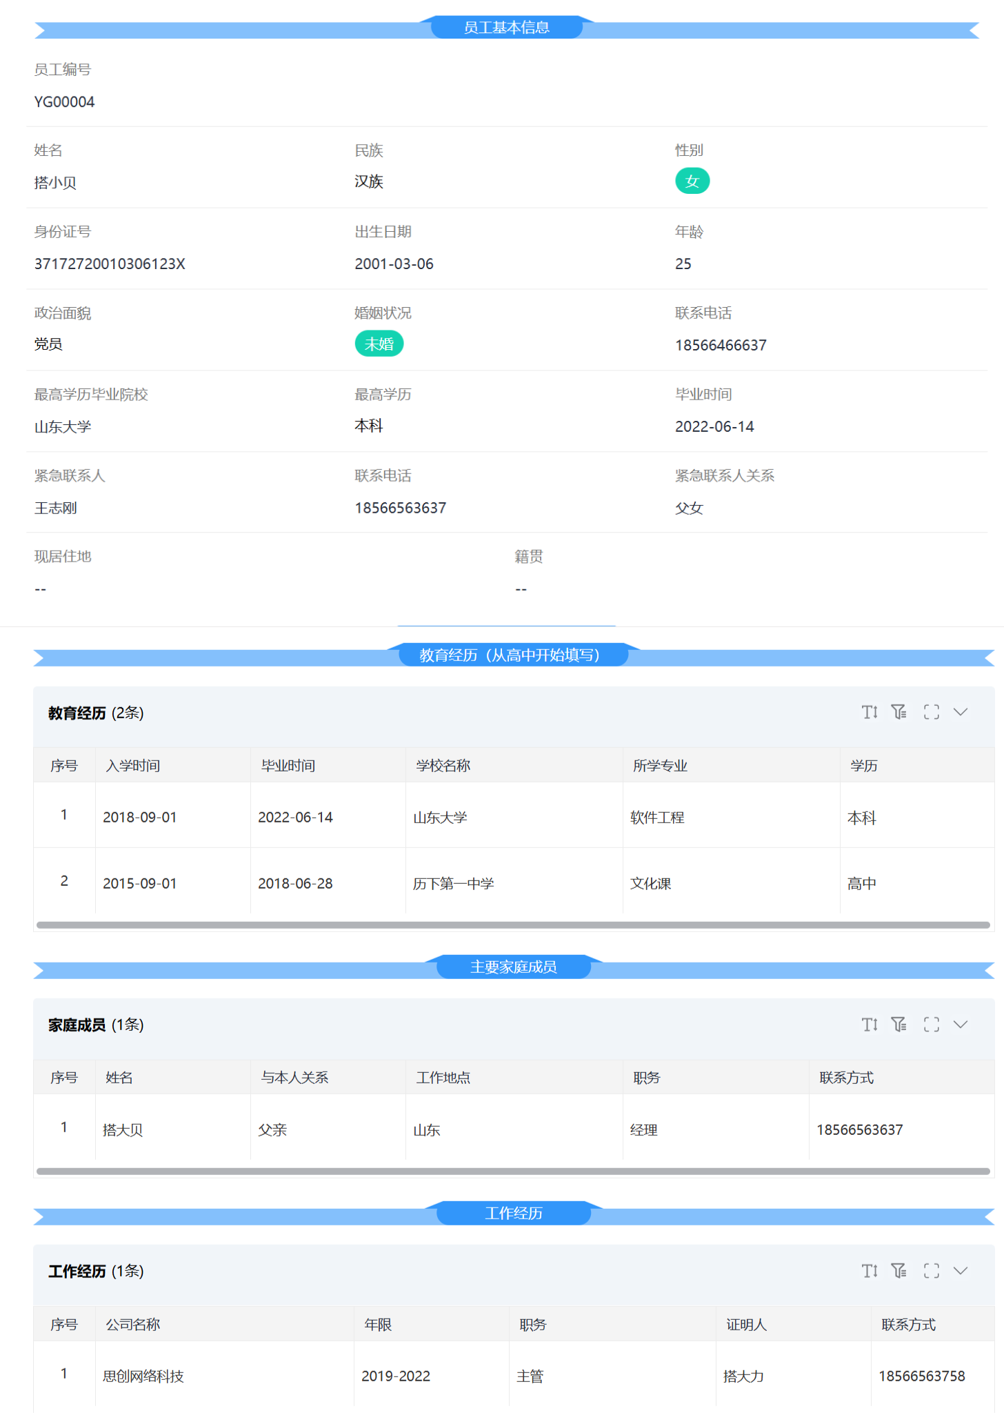Click the 工作经历 (1条) table title
Image resolution: width=1004 pixels, height=1413 pixels.
pos(96,1272)
